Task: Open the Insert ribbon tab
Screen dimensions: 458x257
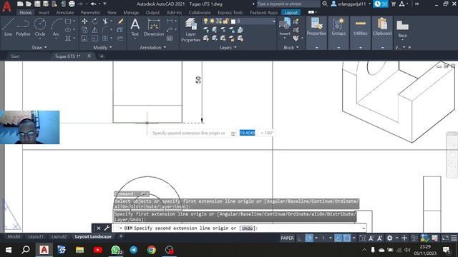Action: (x=44, y=13)
